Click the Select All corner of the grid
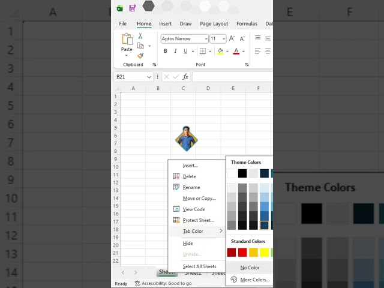The image size is (384, 288). 117,88
